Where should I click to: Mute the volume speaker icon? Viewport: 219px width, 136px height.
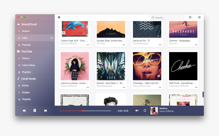coord(137,111)
